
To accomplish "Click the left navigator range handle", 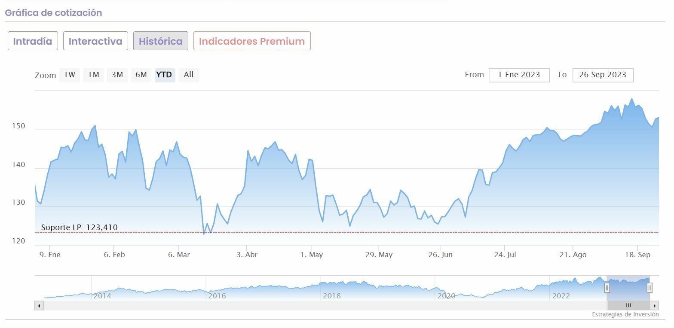I will [x=607, y=288].
